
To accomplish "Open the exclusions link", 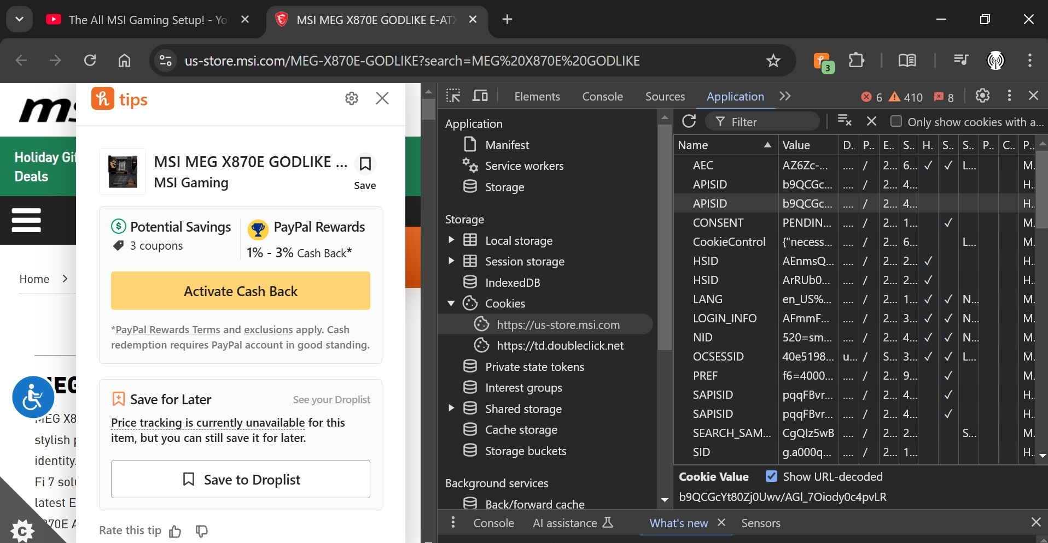I will tap(268, 330).
